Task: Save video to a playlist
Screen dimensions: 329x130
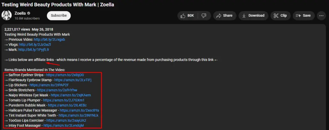Action: tap(303, 15)
